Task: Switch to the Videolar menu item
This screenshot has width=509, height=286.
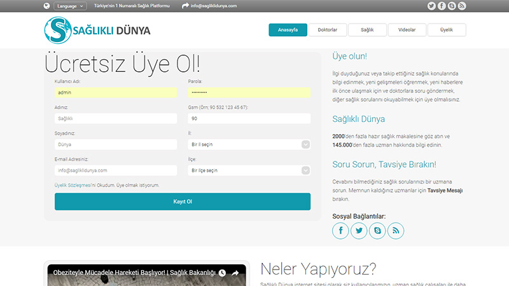Action: [407, 30]
